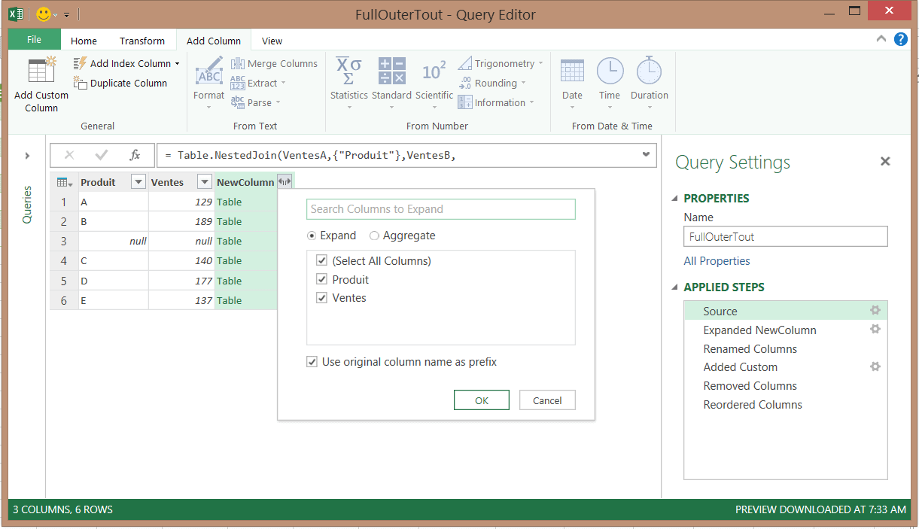Viewport: 919px width, 529px height.
Task: Click the Scientific 10² icon
Action: [x=434, y=71]
